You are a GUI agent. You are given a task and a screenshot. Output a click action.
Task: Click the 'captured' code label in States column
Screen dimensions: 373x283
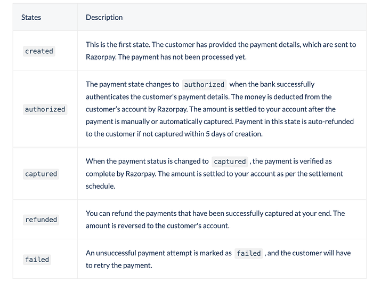(x=41, y=174)
